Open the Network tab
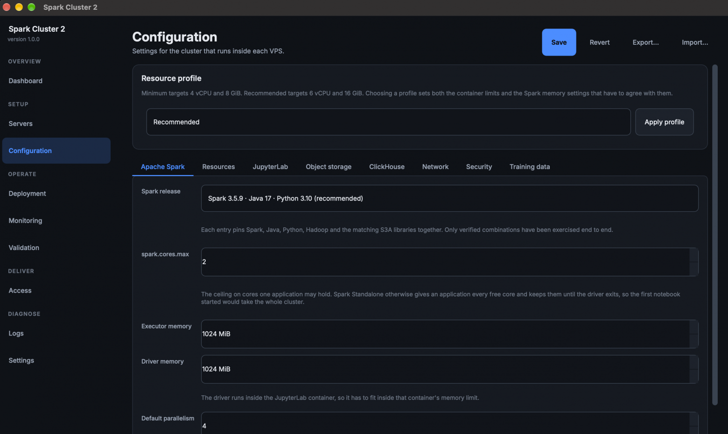The width and height of the screenshot is (728, 434). [435, 167]
